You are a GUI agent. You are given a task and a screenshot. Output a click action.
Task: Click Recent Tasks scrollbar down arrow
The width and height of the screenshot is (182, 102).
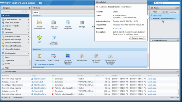[178, 95]
